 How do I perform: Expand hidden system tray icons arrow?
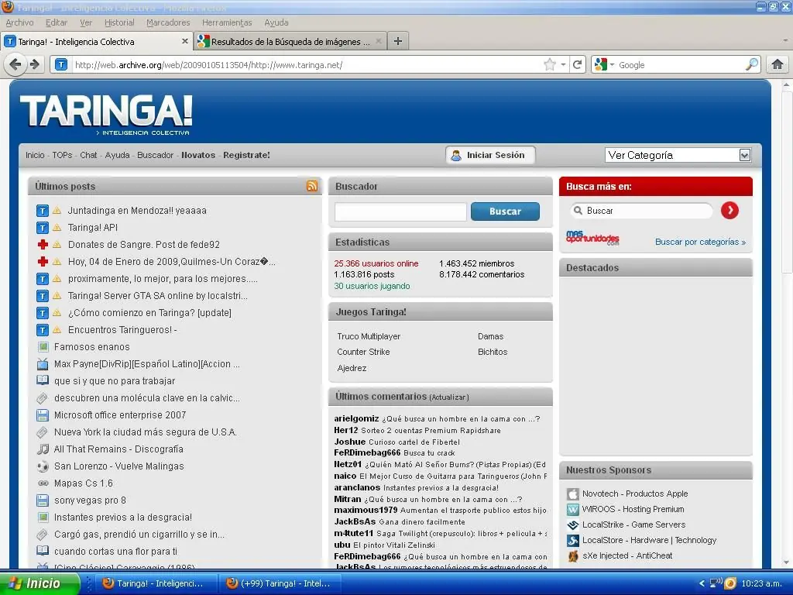(x=702, y=583)
